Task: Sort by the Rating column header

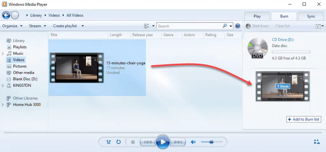Action: coord(211,35)
